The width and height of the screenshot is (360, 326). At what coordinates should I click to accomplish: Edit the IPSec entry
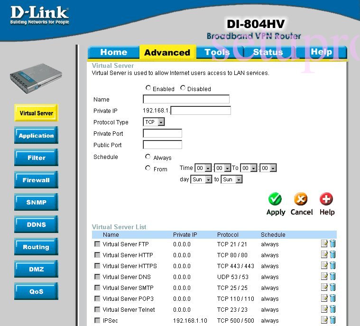(324, 320)
